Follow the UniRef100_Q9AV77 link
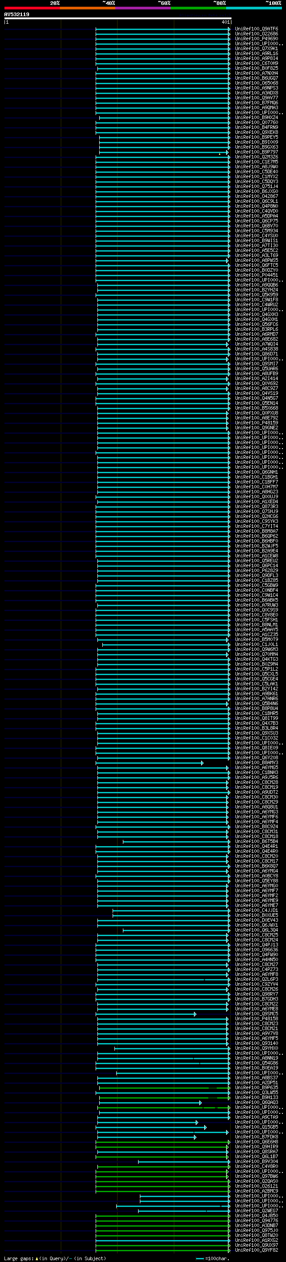Image resolution: width=286 pixels, height=1262 pixels. coord(256,98)
